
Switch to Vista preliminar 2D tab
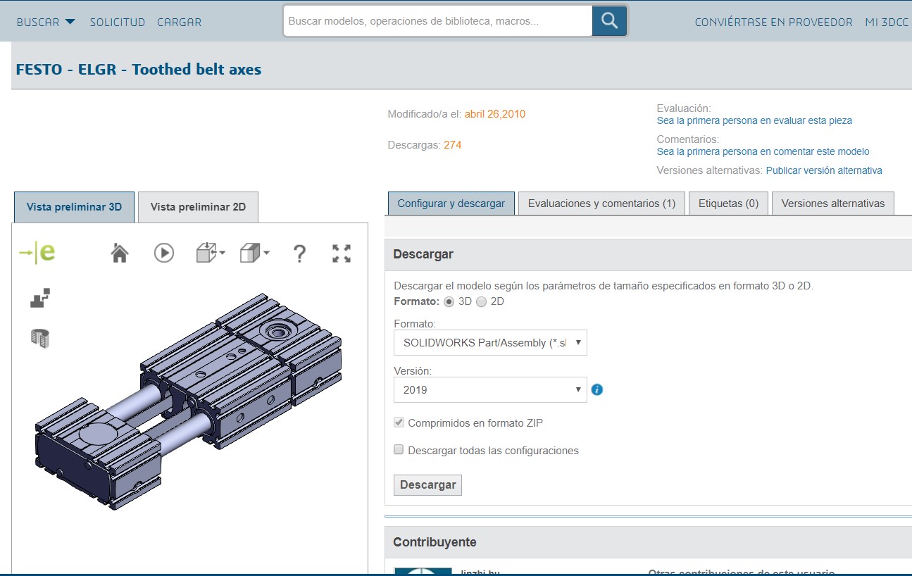click(x=198, y=207)
